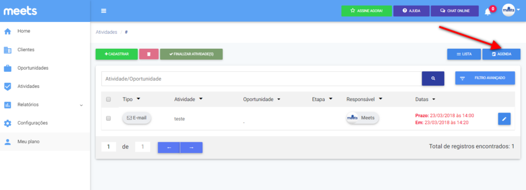This screenshot has height=190, width=526.
Task: Switch to Lista view
Action: [464, 54]
